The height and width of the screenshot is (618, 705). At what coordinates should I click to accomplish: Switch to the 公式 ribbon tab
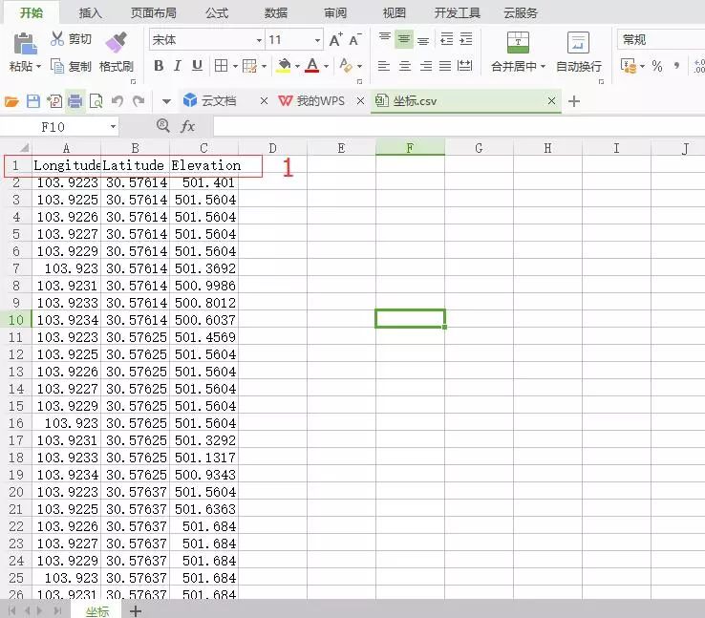(x=217, y=12)
